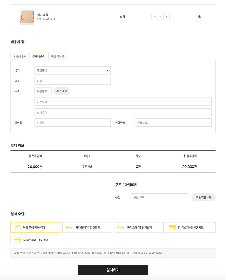The height and width of the screenshot is (280, 226).
Task: Click the NicePay regular payment card icon
Action: [x=17, y=240]
